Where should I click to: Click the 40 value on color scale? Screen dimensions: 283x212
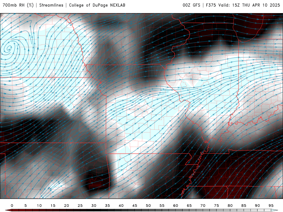pyautogui.click(x=121, y=206)
